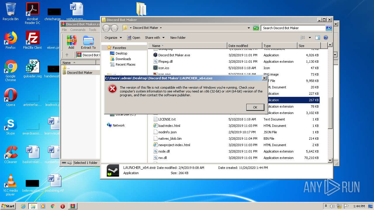Open Share with dropdown menu

pyautogui.click(x=155, y=38)
